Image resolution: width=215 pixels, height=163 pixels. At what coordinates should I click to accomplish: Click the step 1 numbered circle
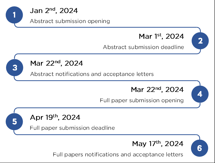pyautogui.click(x=14, y=15)
